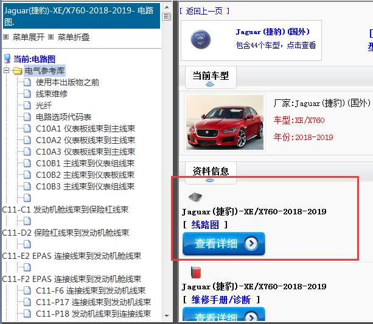Click page icon beside C10A2 仪表板线束到主线束
This screenshot has width=373, height=324.
point(27,140)
